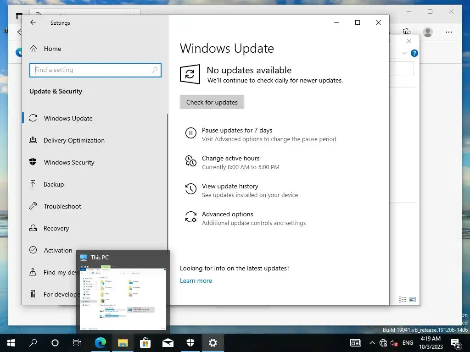Open Task View on the taskbar
The width and height of the screenshot is (470, 352).
pyautogui.click(x=77, y=343)
